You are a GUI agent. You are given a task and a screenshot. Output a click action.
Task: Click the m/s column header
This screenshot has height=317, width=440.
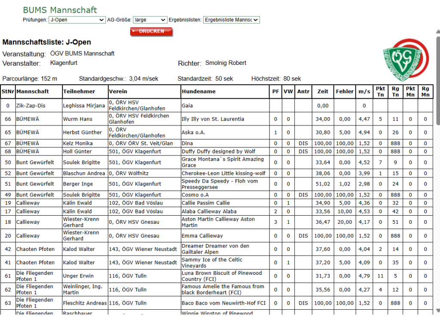click(364, 91)
